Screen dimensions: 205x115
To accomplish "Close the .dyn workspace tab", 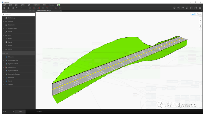I will pos(61,11).
